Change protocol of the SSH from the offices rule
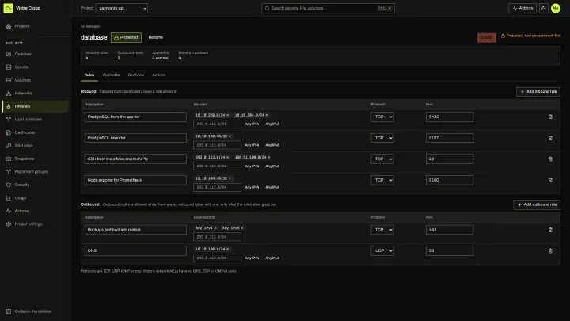570x321 pixels. pos(382,159)
